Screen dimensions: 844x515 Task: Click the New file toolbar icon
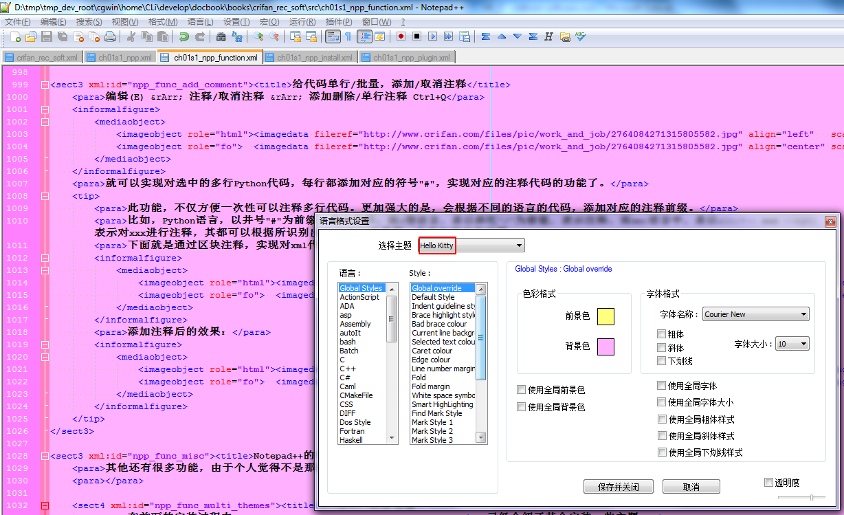pyautogui.click(x=15, y=36)
